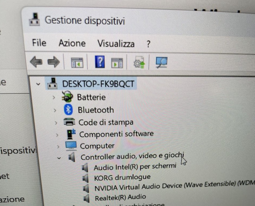Click speaker icon beside KORG drumlogue

pos(86,178)
